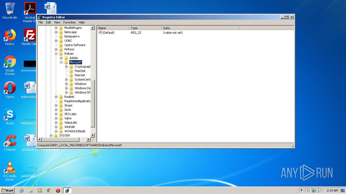
Task: Click the Show desktop button
Action: click(x=343, y=190)
